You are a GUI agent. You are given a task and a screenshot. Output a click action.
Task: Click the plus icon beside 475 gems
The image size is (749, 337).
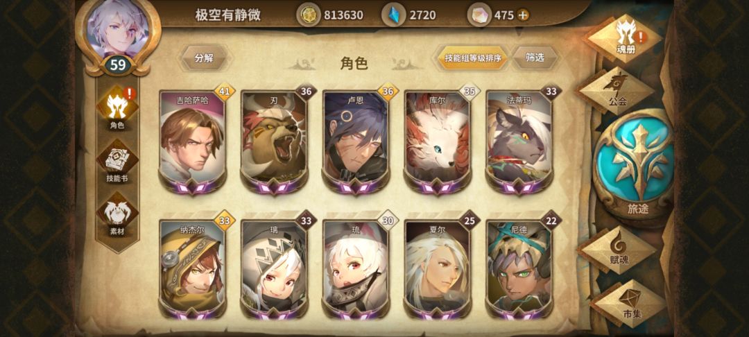click(x=524, y=15)
